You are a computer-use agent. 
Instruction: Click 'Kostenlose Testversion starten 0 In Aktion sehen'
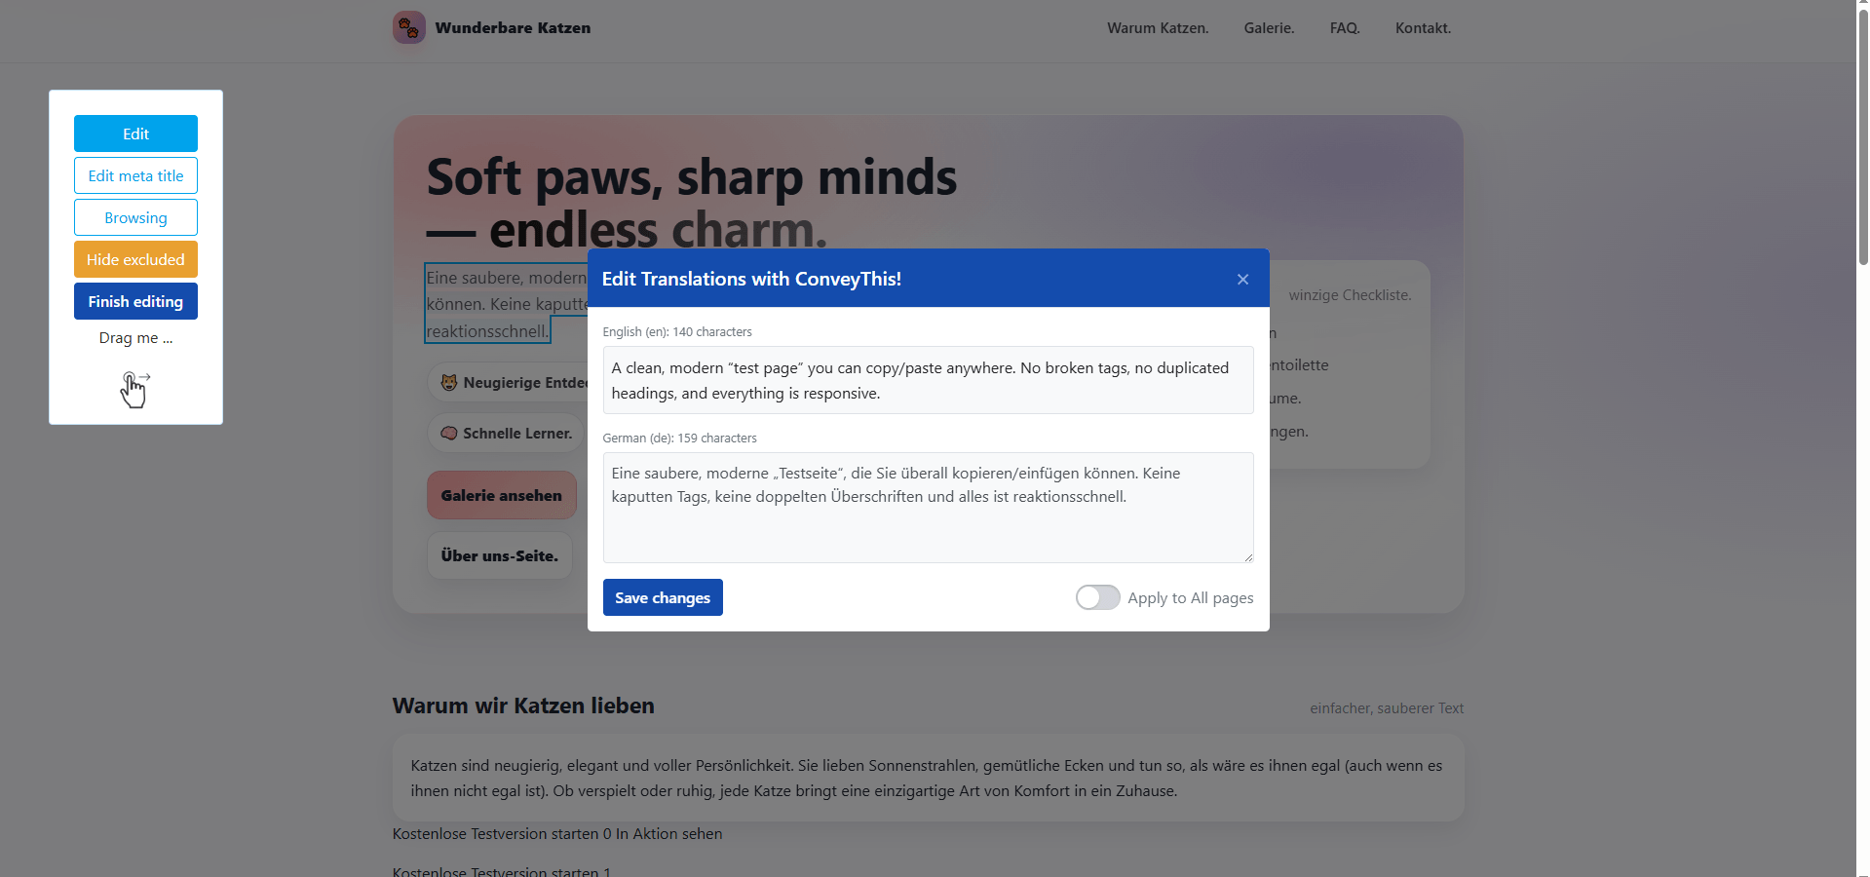pyautogui.click(x=557, y=834)
